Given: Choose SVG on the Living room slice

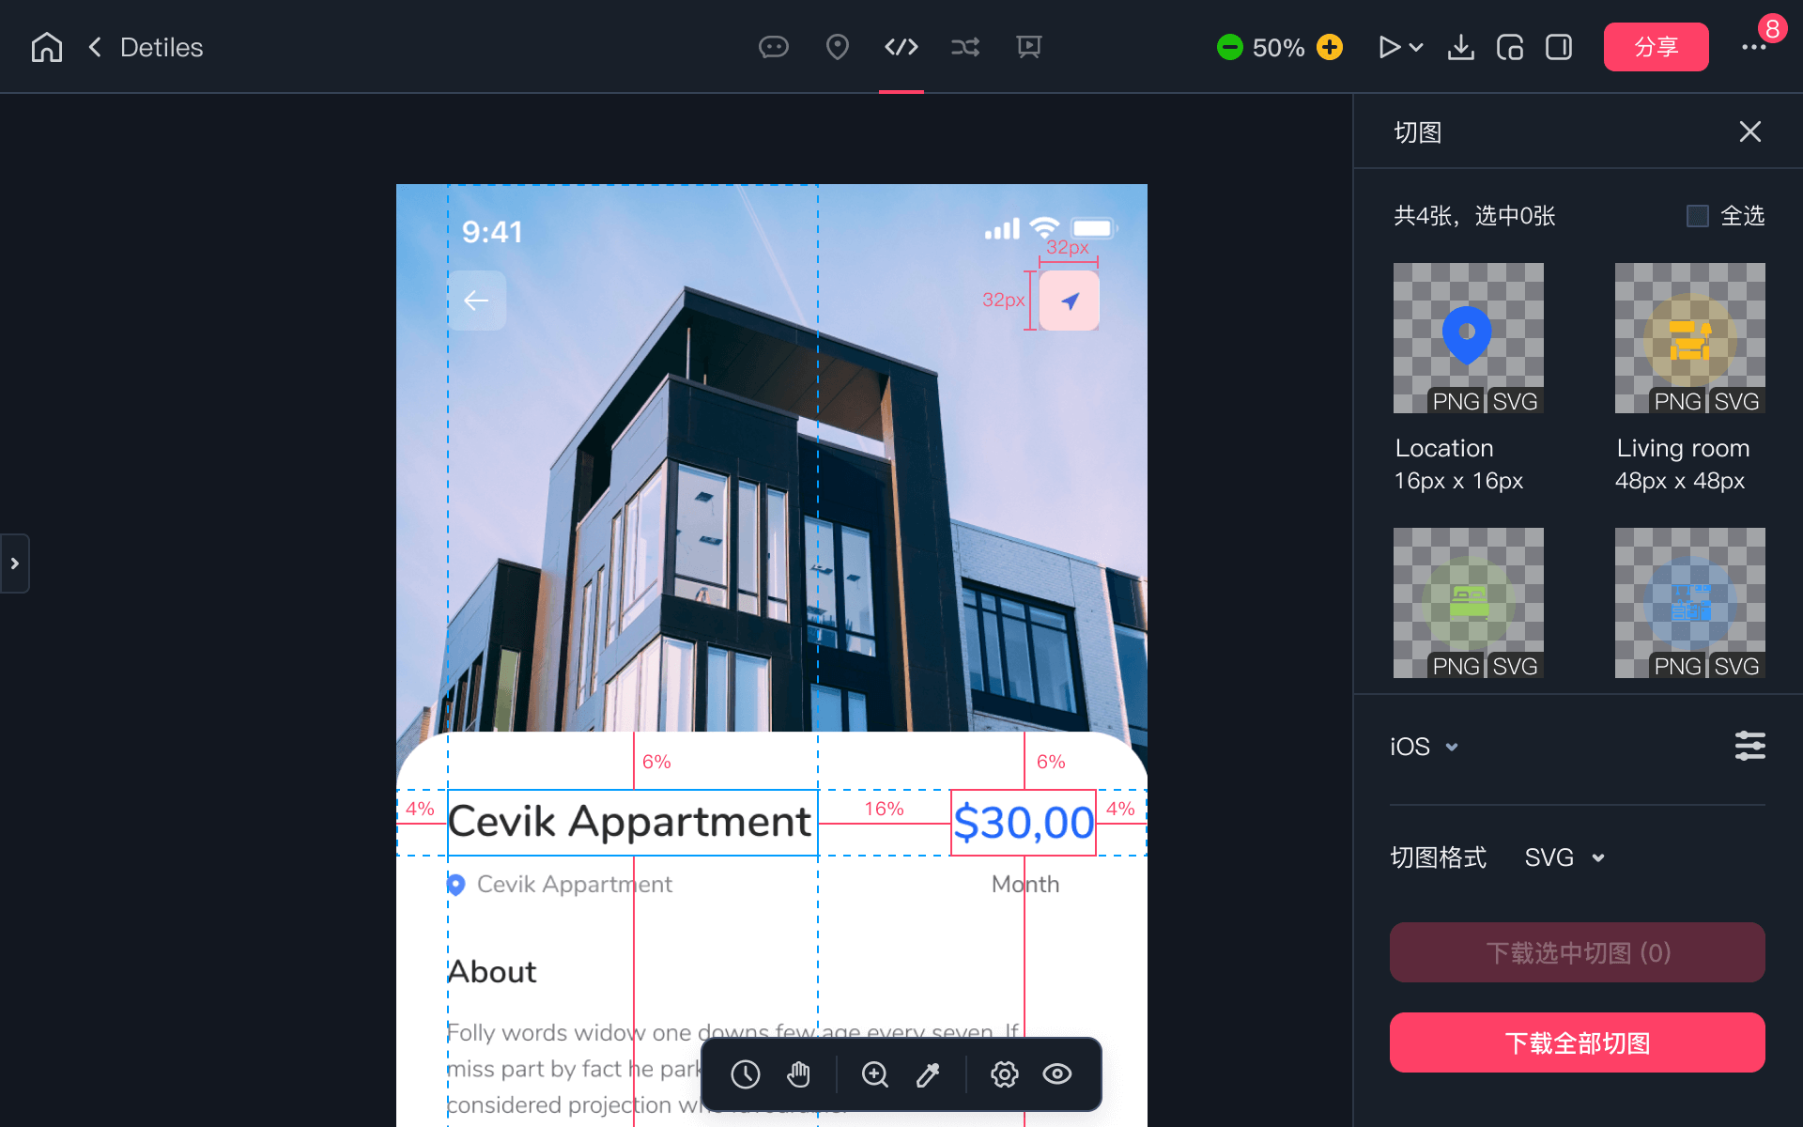Looking at the screenshot, I should (1736, 401).
